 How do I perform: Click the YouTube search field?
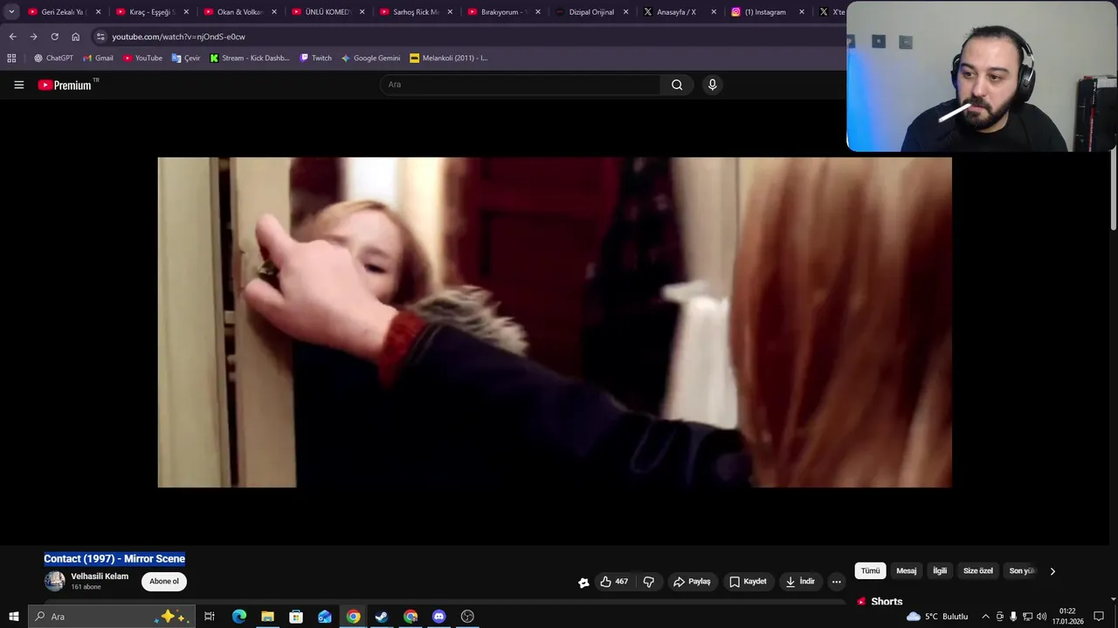coord(521,85)
